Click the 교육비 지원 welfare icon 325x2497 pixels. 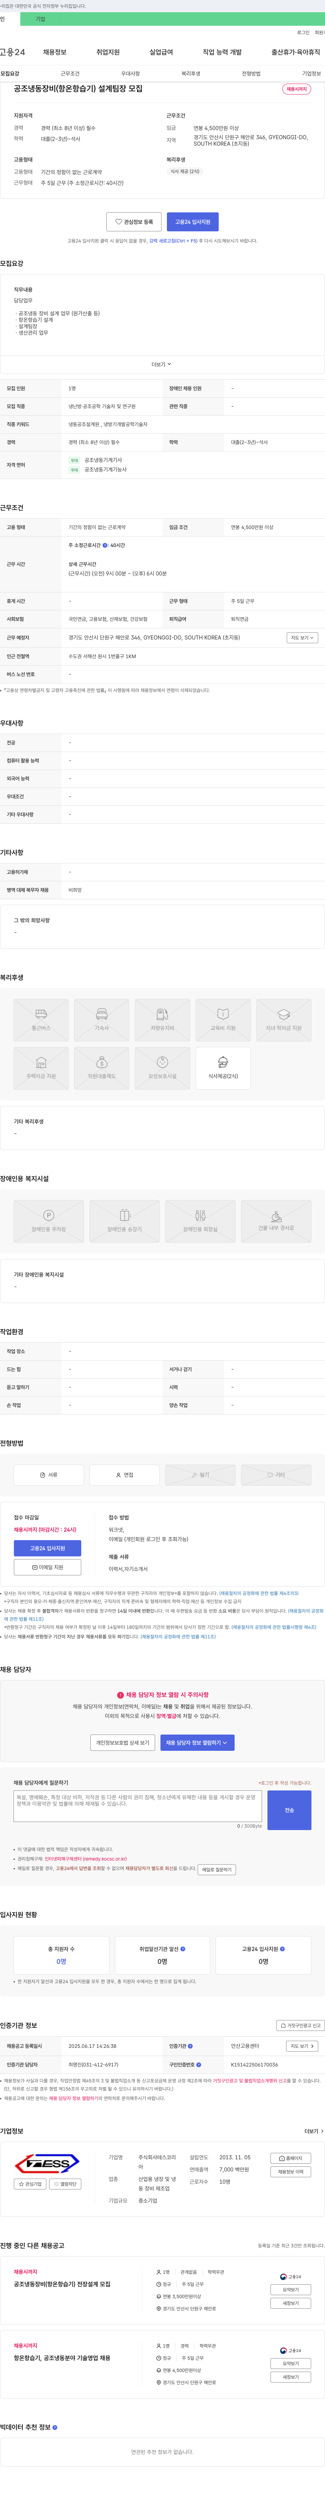[x=223, y=1020]
